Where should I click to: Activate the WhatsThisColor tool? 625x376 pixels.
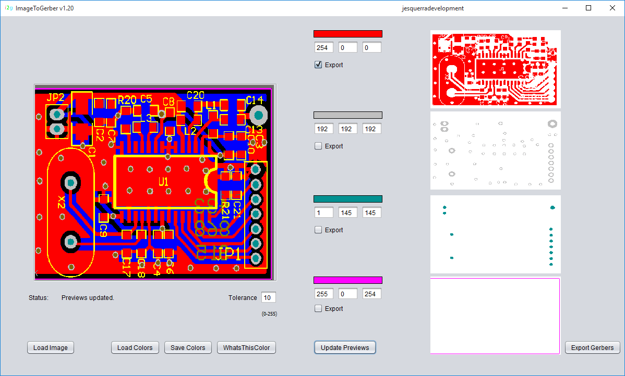tap(246, 347)
